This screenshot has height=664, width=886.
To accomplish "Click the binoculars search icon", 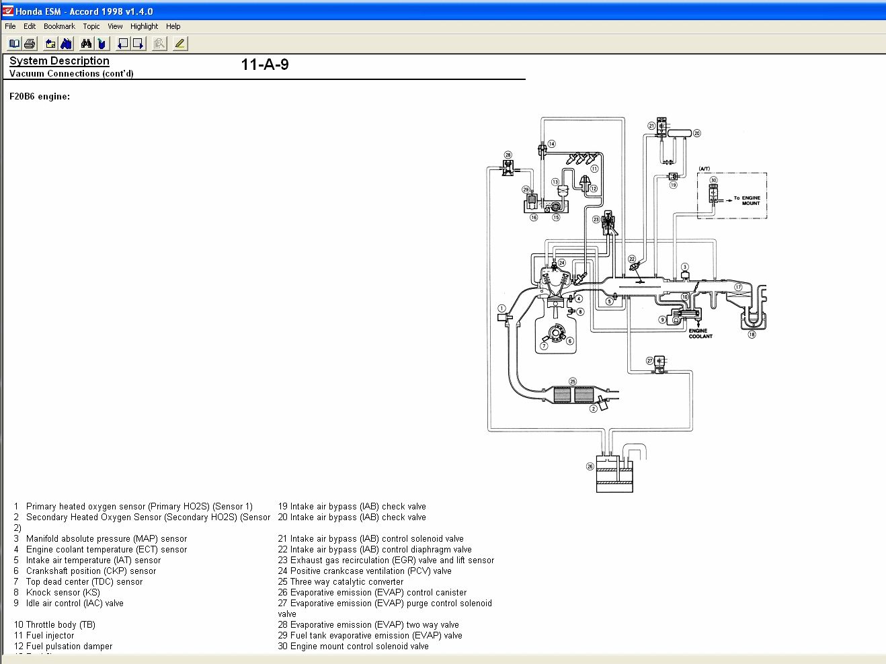I will pos(86,44).
